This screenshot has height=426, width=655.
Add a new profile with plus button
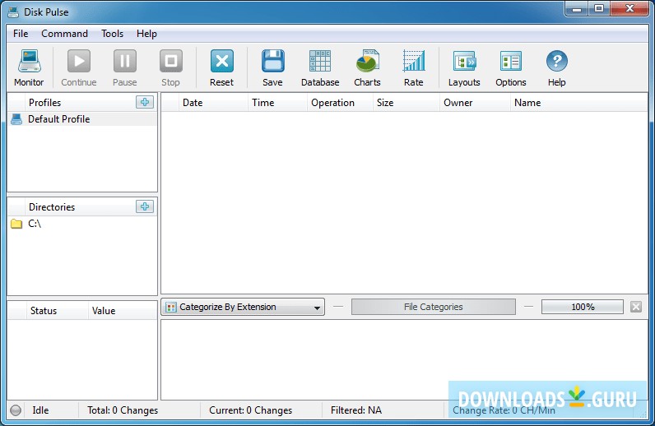[x=145, y=102]
